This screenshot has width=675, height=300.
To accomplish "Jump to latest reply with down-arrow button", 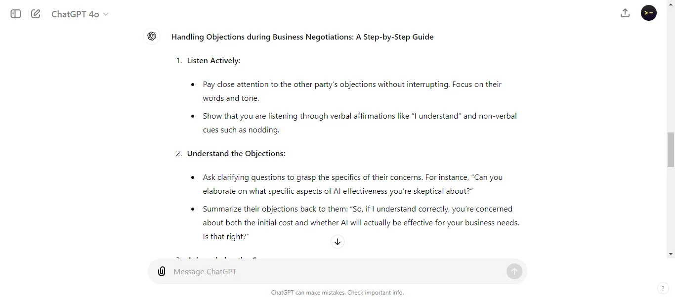I will click(337, 242).
